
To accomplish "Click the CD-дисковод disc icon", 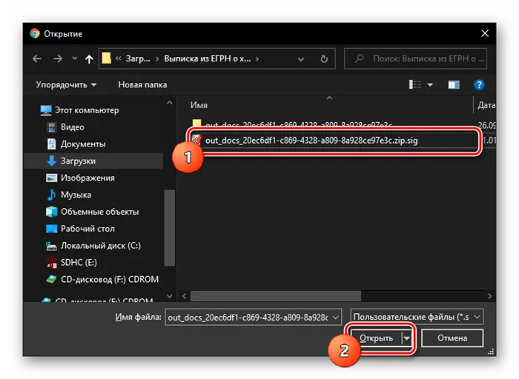I will [x=51, y=279].
